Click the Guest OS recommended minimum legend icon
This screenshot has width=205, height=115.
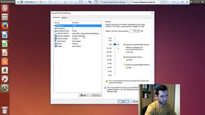click(x=124, y=65)
